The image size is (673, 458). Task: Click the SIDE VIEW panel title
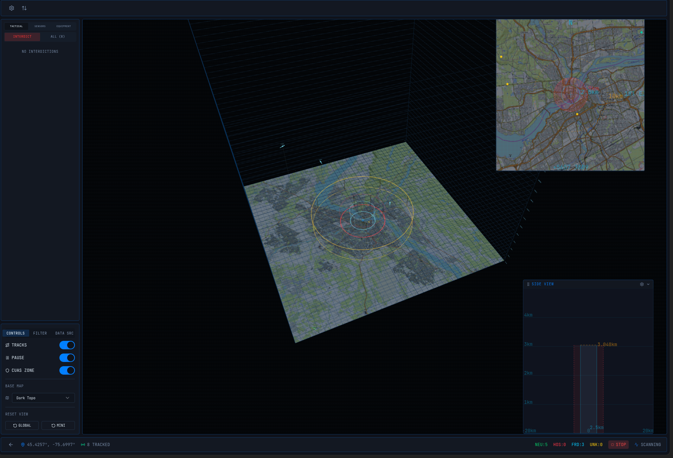[x=543, y=284]
